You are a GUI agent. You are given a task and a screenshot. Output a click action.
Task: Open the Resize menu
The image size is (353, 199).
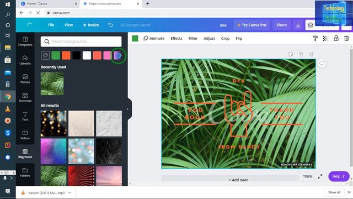coord(91,25)
